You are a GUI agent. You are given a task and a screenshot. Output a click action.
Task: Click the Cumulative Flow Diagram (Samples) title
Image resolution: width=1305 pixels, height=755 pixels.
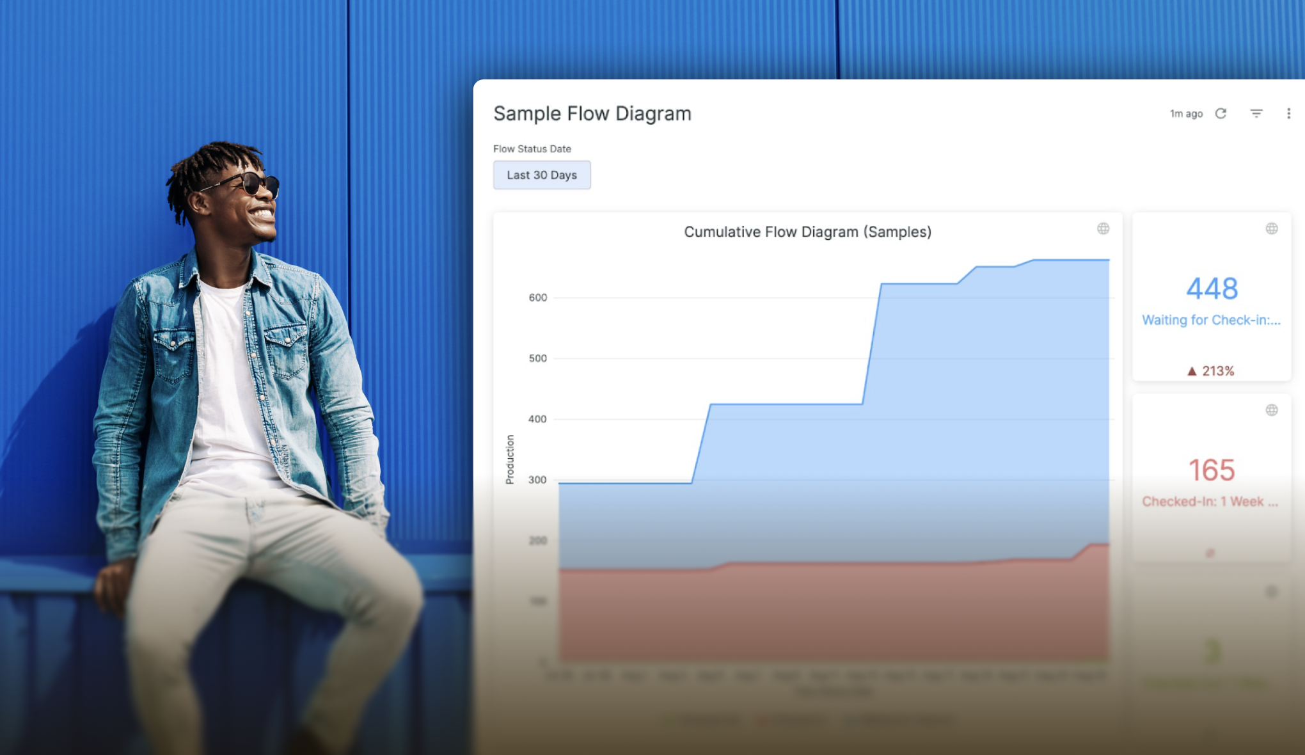(807, 232)
